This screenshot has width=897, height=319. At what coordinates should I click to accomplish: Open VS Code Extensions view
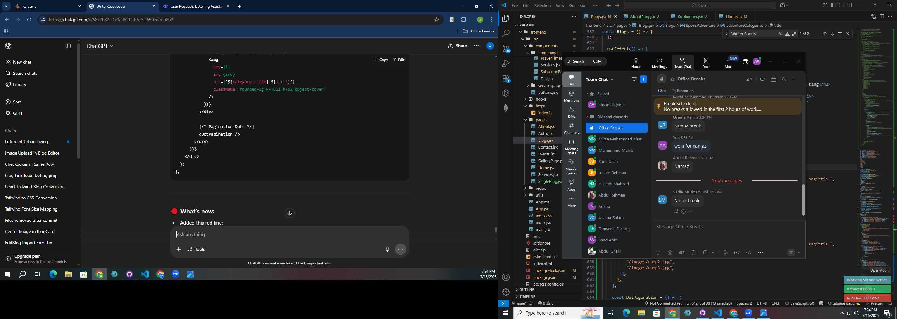[x=505, y=79]
